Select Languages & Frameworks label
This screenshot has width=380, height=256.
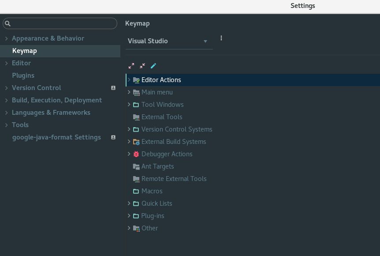click(51, 113)
